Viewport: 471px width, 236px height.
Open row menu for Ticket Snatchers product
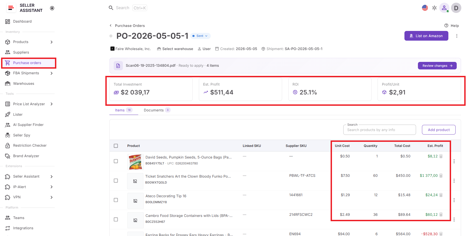[x=454, y=181]
